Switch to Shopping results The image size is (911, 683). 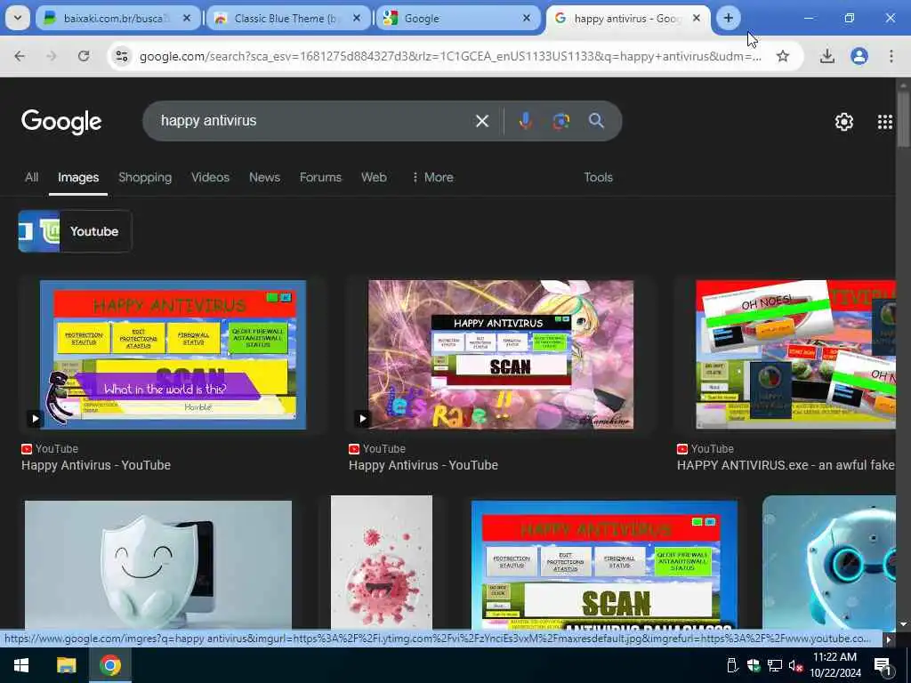145,177
